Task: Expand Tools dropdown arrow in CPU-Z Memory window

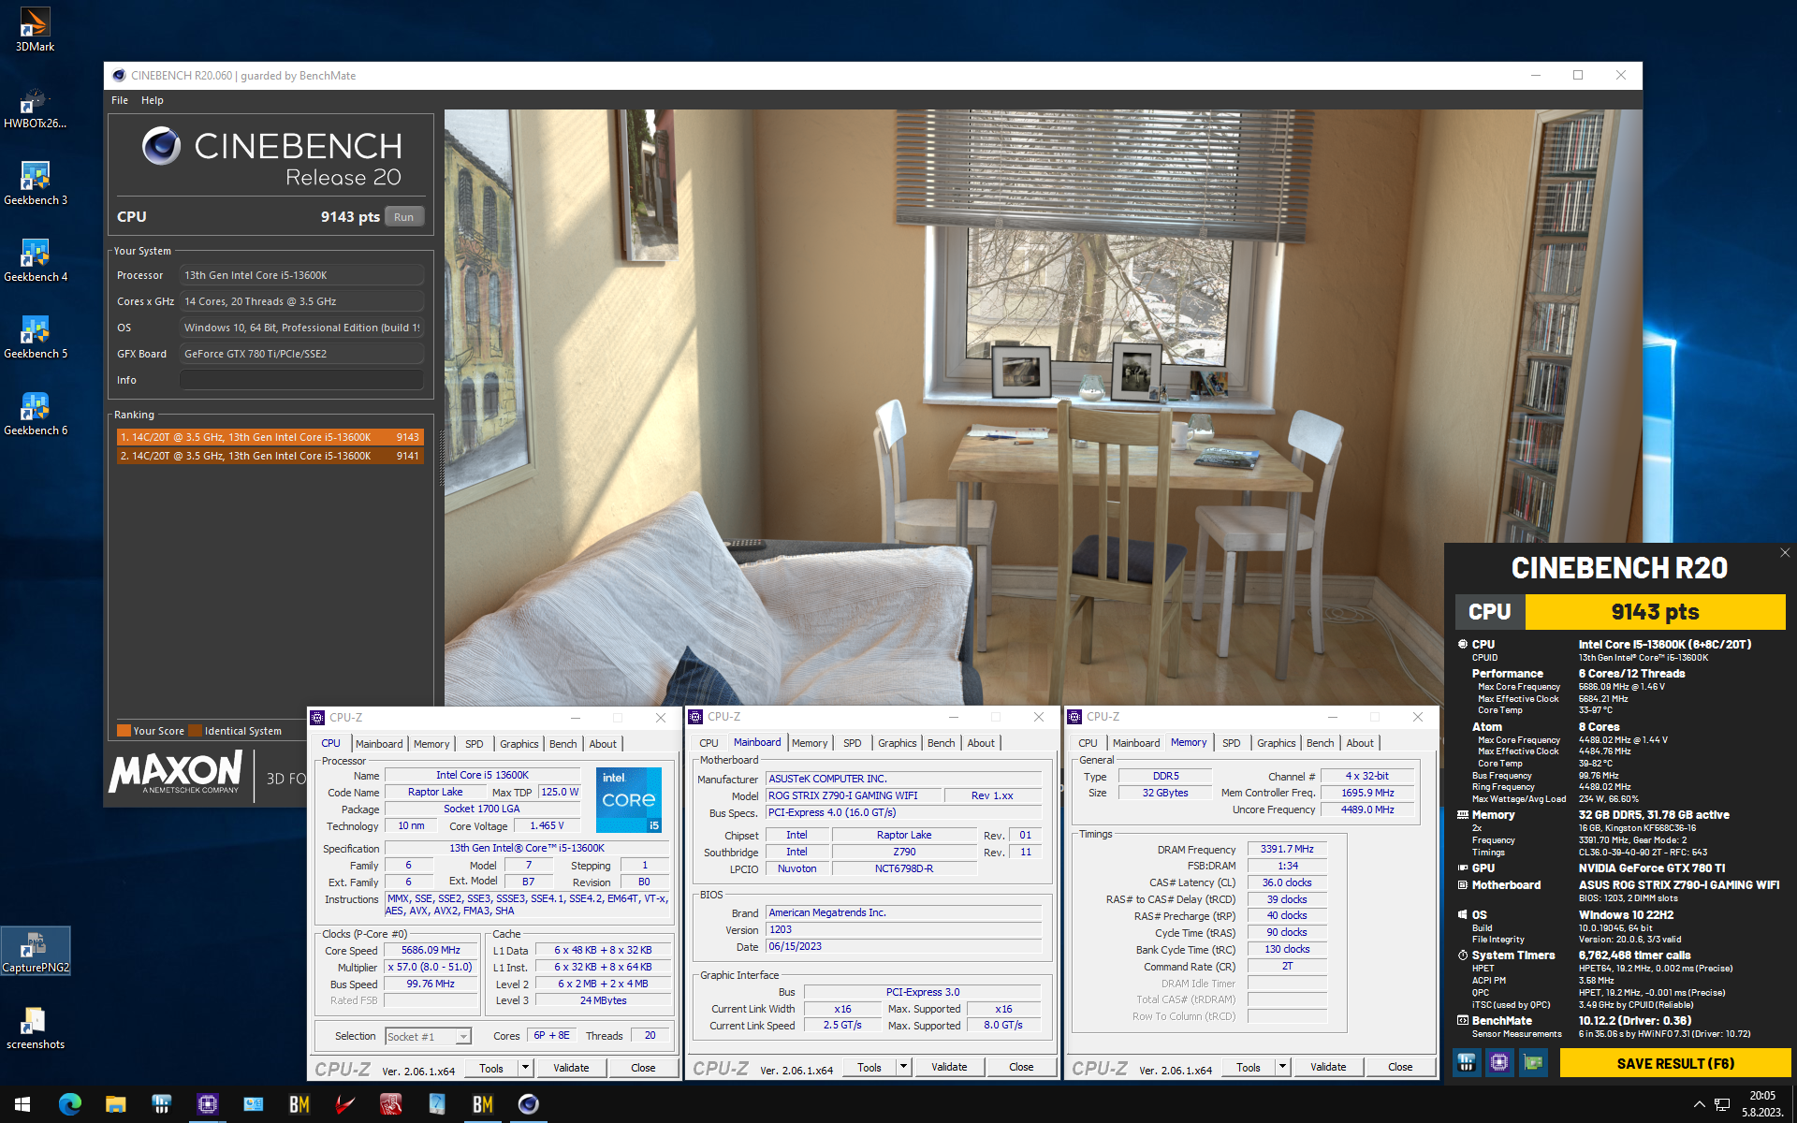Action: pos(1282,1067)
